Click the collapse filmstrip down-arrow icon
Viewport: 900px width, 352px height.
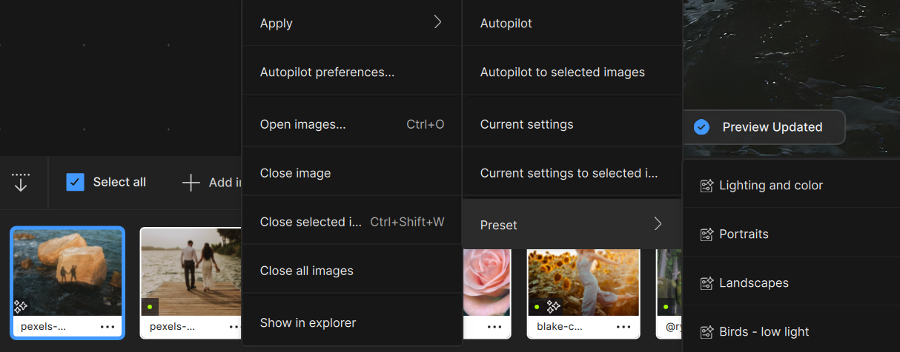click(21, 182)
